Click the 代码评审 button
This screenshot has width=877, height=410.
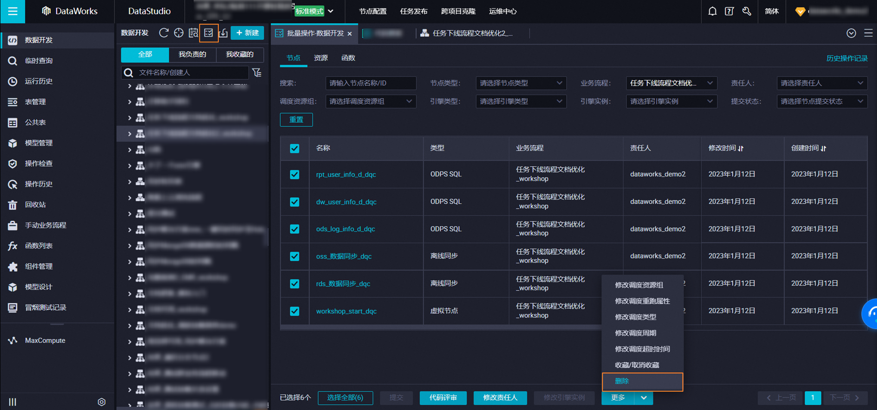tap(443, 398)
